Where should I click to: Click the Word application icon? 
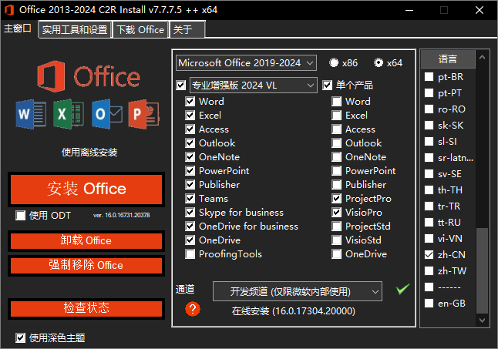coord(31,114)
